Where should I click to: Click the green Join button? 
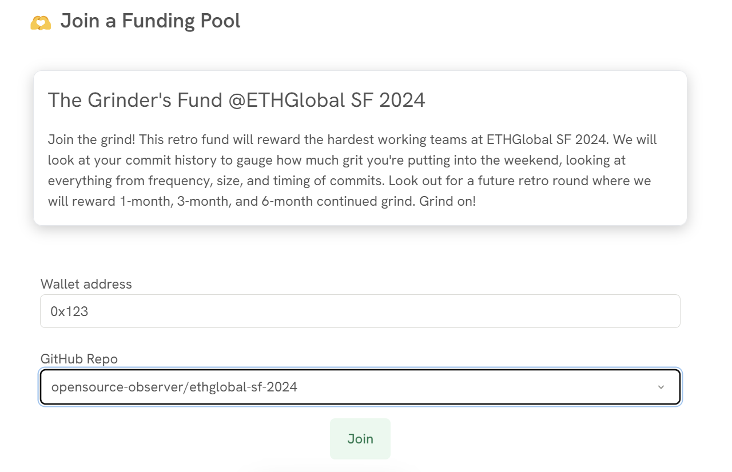pyautogui.click(x=360, y=439)
